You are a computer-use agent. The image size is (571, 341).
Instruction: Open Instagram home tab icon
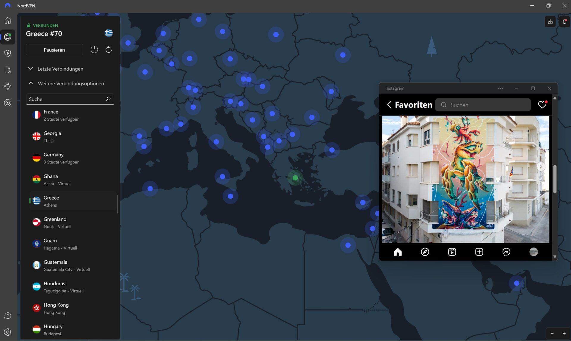(x=398, y=252)
